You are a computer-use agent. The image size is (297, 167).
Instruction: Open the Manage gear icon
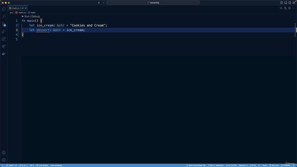point(4,160)
